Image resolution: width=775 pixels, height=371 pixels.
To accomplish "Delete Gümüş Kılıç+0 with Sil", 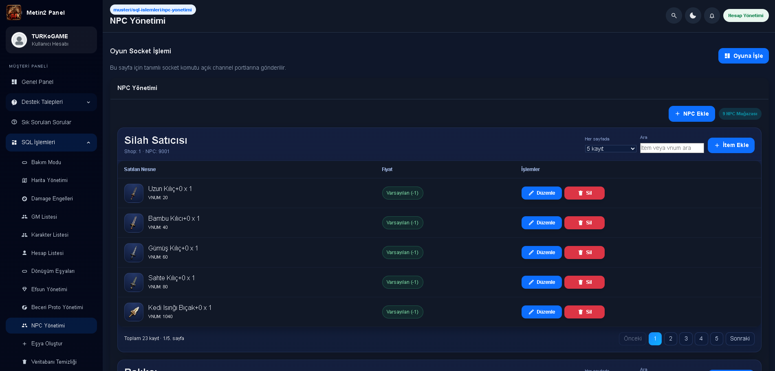I will click(x=584, y=252).
